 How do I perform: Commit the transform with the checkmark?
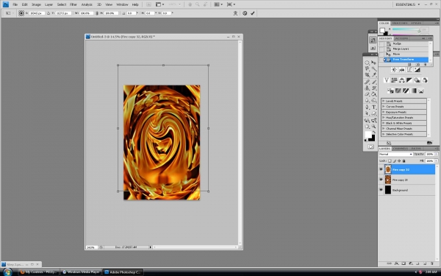click(253, 13)
